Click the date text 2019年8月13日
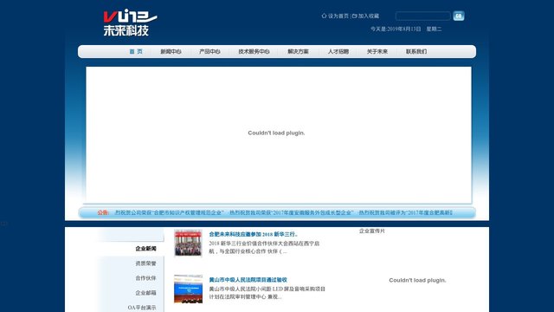This screenshot has width=554, height=312. pos(404,29)
